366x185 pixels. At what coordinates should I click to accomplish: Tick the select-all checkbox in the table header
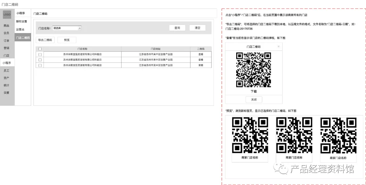40,49
